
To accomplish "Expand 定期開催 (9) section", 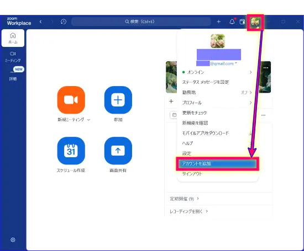I will pos(185,199).
